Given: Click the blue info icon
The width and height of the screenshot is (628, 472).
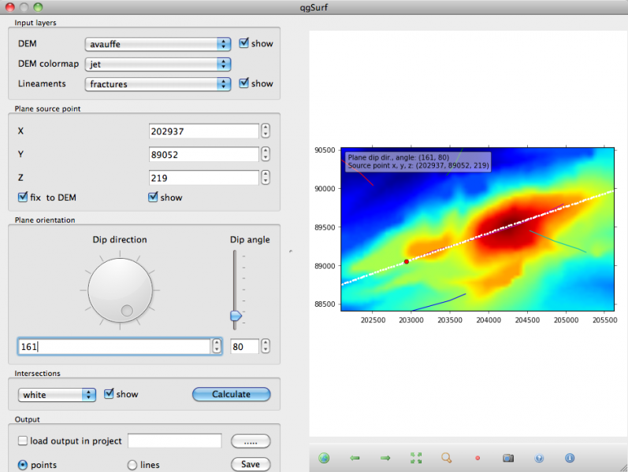Looking at the screenshot, I should tap(570, 458).
